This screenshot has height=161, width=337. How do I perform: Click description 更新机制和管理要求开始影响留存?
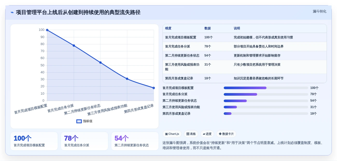[257, 55]
